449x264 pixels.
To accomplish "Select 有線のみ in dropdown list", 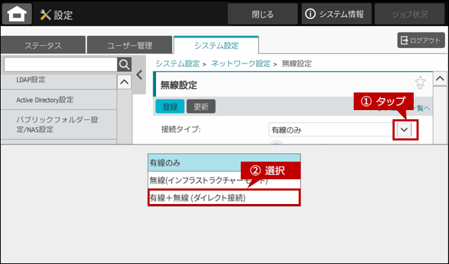I will [224, 162].
